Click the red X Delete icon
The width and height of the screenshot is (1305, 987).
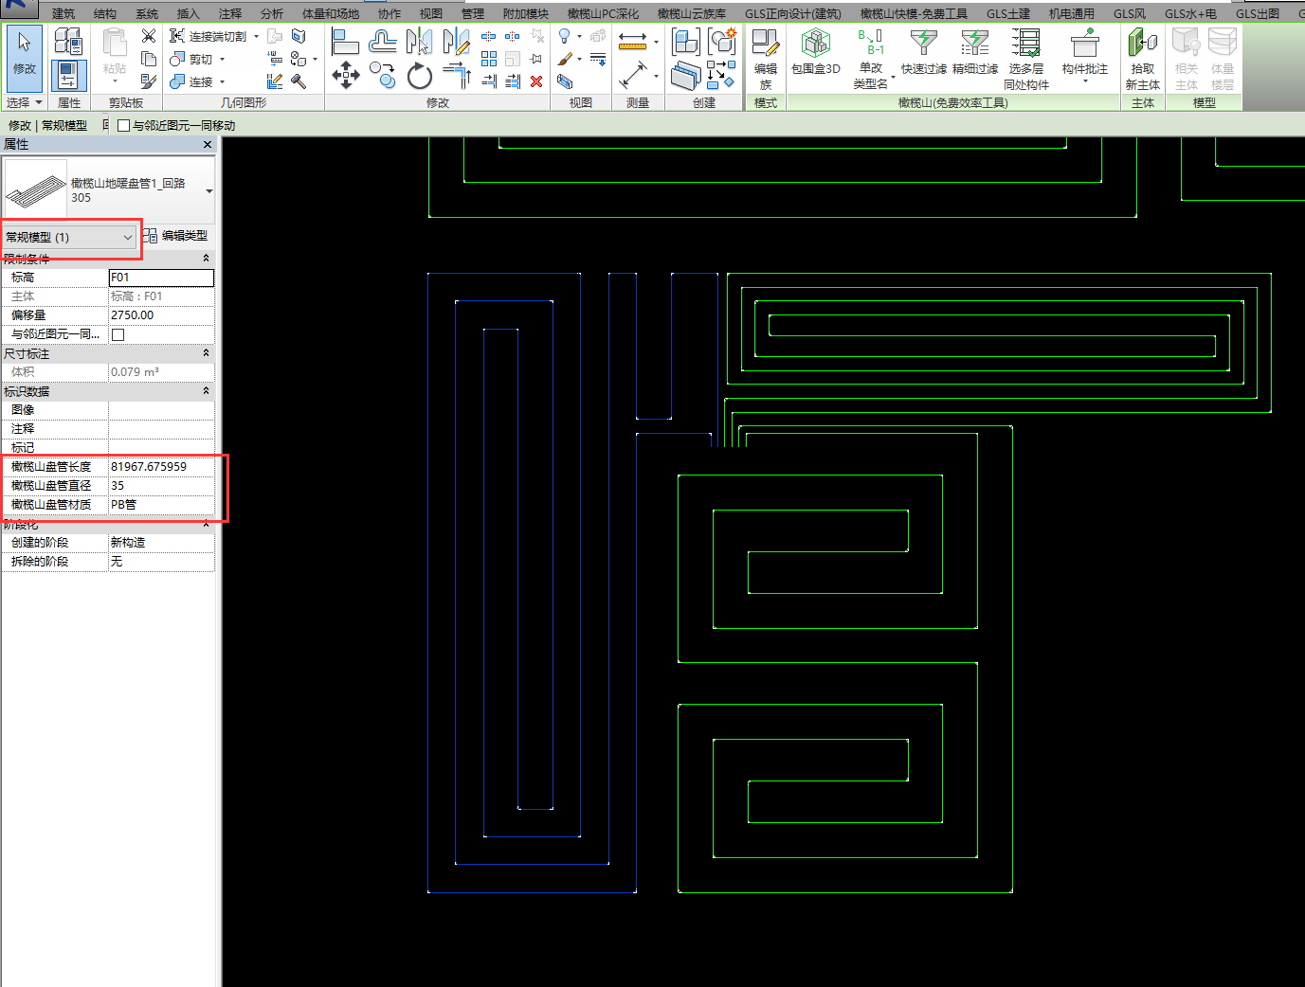(536, 81)
